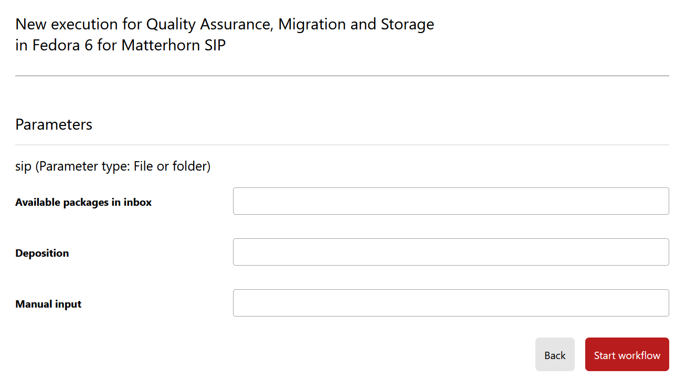Start the workflow with the red button
The width and height of the screenshot is (686, 379).
[x=627, y=354]
